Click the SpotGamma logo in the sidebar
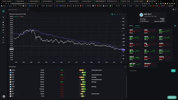The image size is (178, 100). [3, 11]
